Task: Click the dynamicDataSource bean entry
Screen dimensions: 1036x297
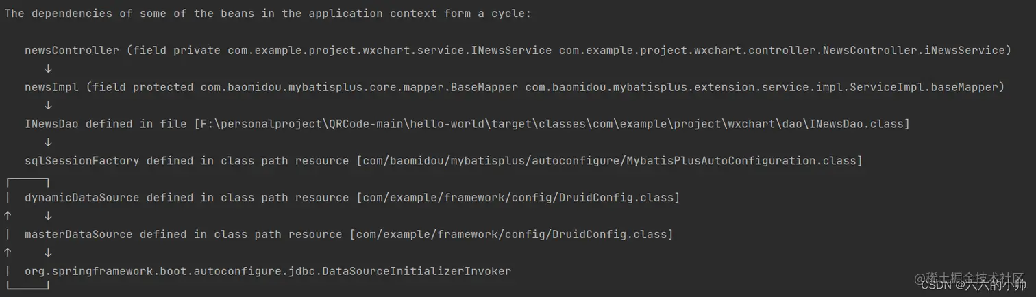Action: (352, 198)
